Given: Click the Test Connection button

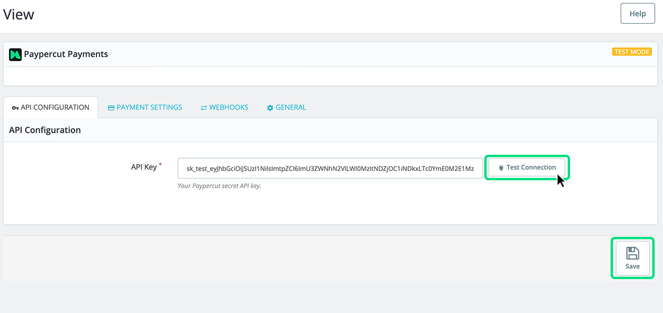Looking at the screenshot, I should click(527, 167).
